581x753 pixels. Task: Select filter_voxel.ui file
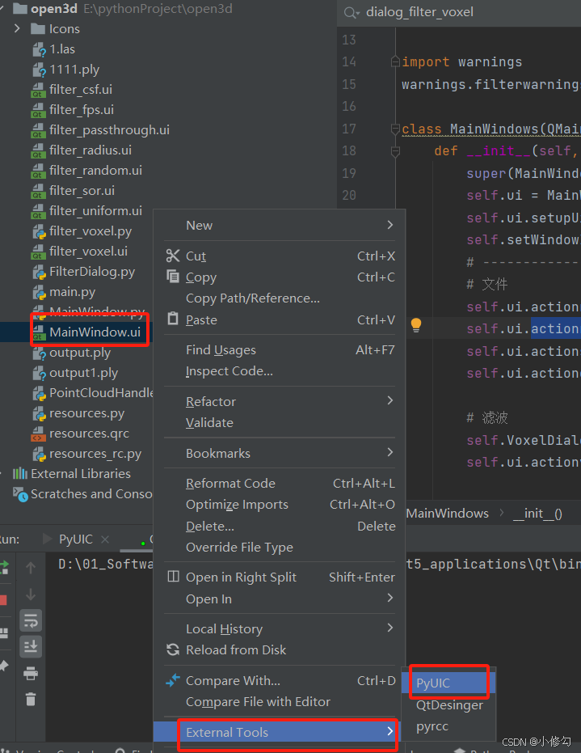pos(79,252)
